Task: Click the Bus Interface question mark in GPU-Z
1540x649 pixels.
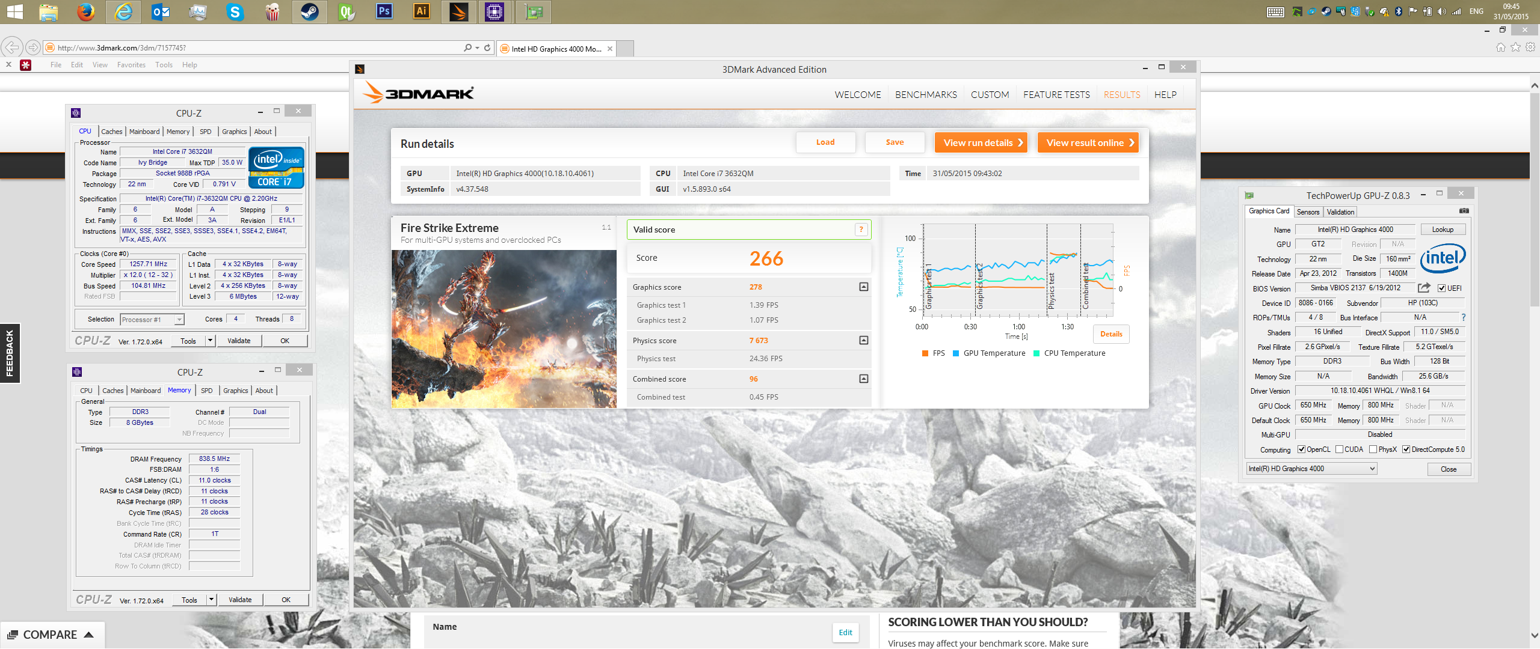Action: pos(1464,317)
